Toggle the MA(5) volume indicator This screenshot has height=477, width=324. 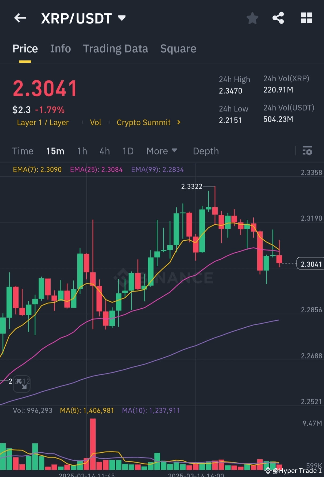click(86, 410)
